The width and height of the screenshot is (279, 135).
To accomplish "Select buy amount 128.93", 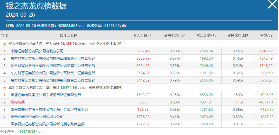I will pyautogui.click(x=143, y=109).
